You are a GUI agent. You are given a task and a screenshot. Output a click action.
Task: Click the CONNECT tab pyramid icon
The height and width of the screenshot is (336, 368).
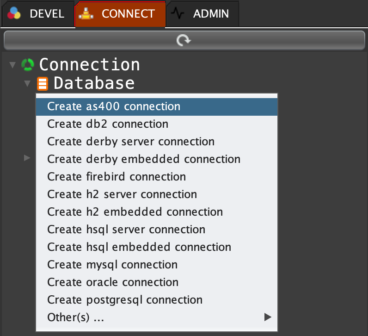pyautogui.click(x=86, y=14)
